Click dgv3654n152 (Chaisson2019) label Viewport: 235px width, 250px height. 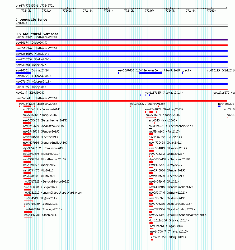tap(44, 148)
